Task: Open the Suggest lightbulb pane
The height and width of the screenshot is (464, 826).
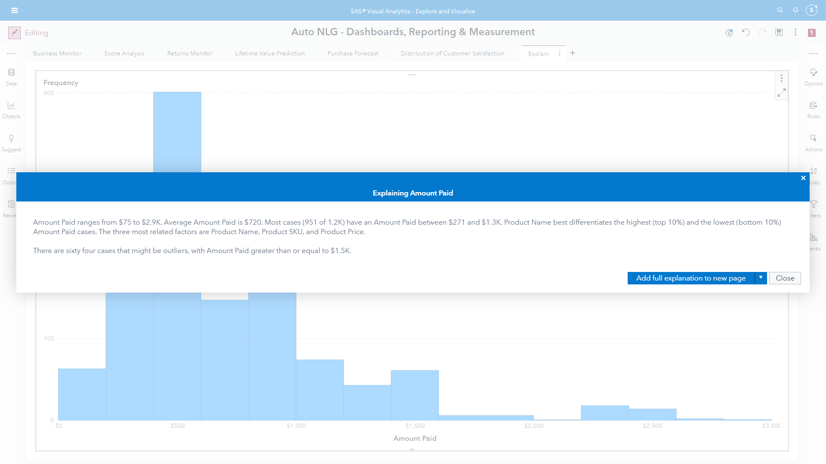Action: pos(11,142)
